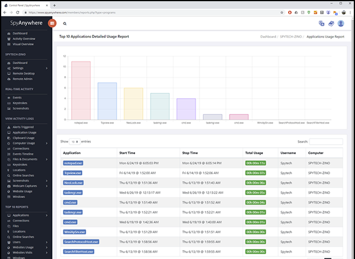
Task: Open Files under Top 10 Reports
Action: click(x=15, y=226)
